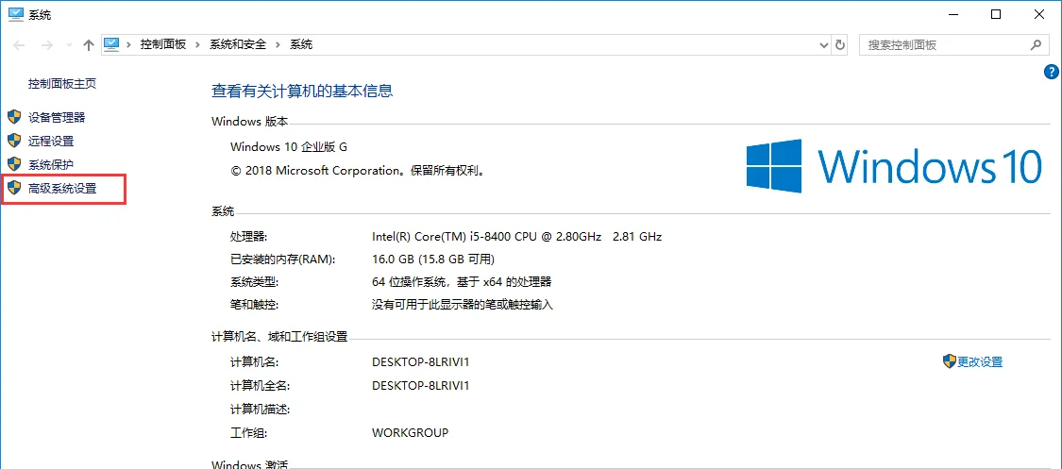
Task: Click the 查看有关计算机的基本信息 heading
Action: click(x=302, y=91)
